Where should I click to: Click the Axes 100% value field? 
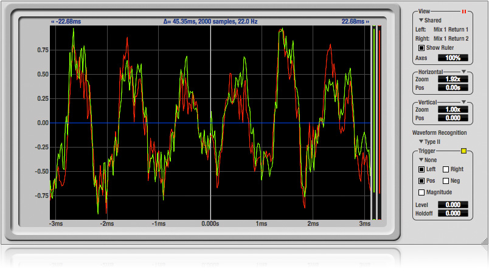click(x=453, y=58)
